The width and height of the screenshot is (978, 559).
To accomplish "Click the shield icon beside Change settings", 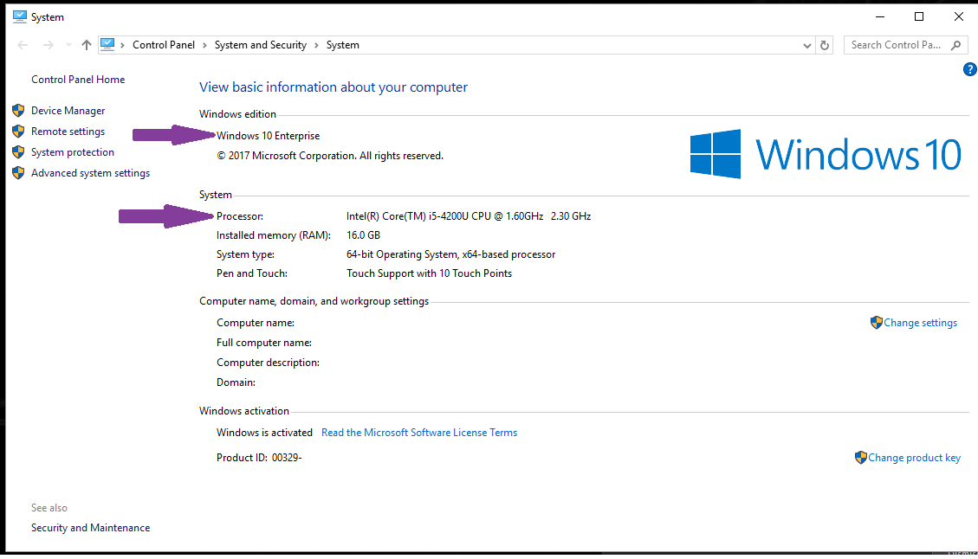I will (877, 322).
